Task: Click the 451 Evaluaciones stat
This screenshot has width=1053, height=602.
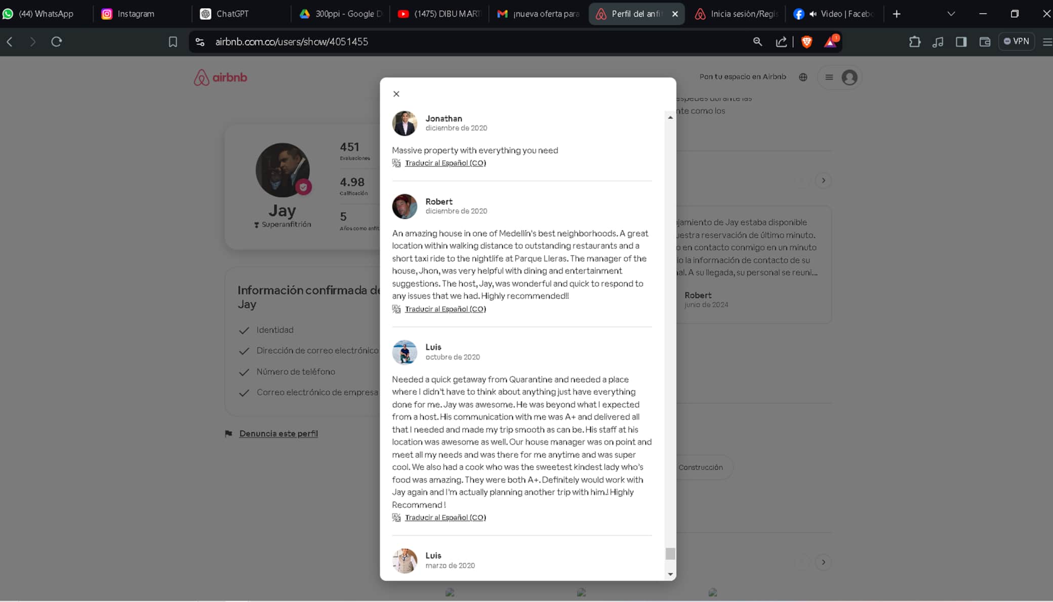Action: tap(355, 151)
